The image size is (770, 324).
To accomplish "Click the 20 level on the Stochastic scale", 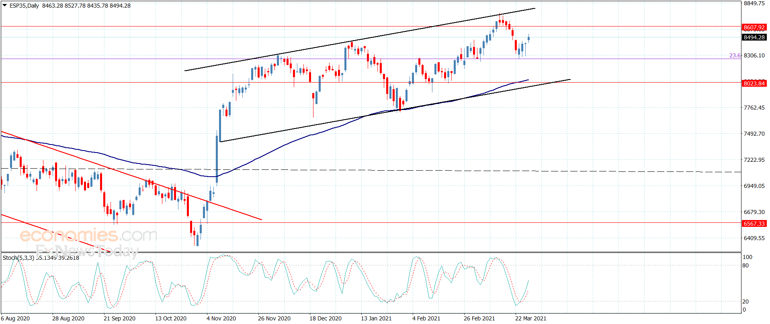I will click(x=745, y=302).
